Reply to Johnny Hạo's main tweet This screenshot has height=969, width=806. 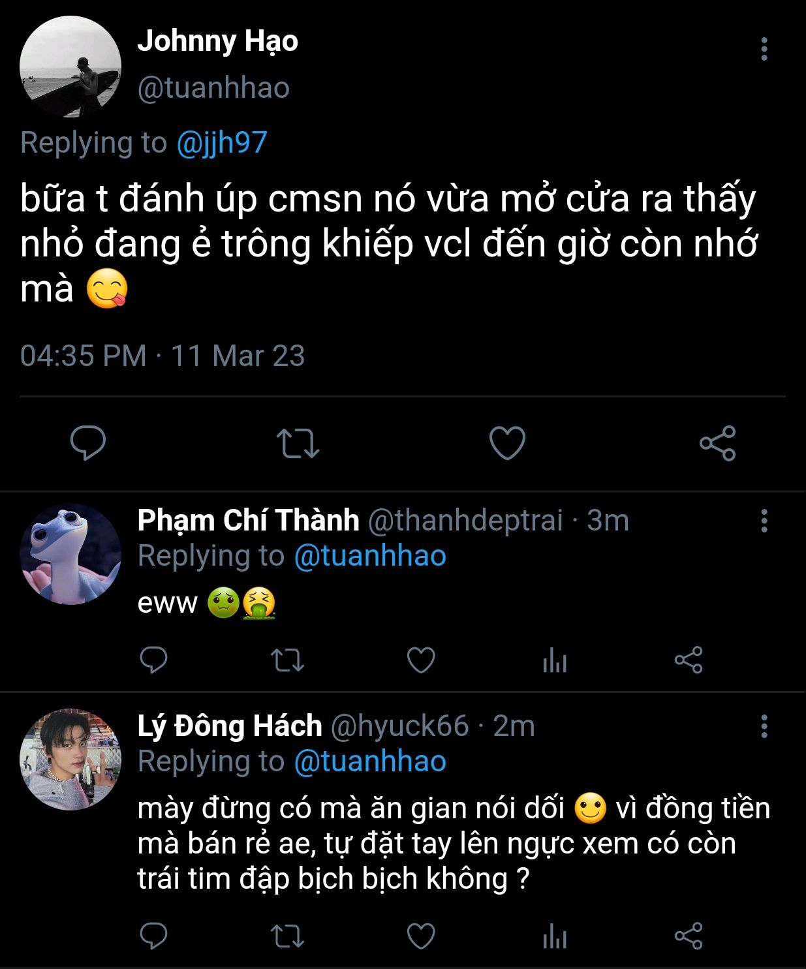point(88,443)
